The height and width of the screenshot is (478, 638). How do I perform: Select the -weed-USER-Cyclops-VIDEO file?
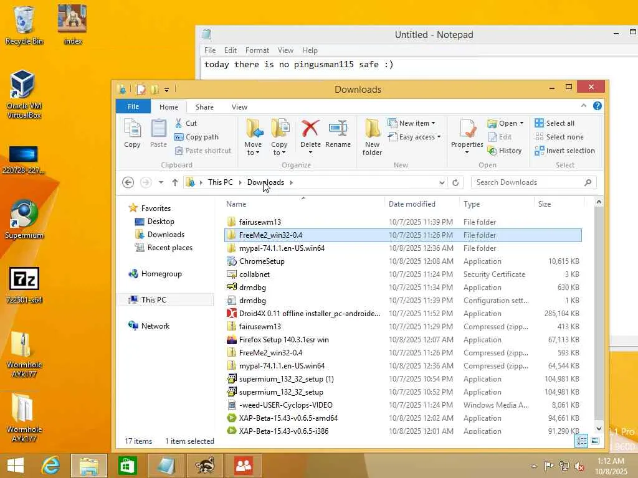(403, 405)
